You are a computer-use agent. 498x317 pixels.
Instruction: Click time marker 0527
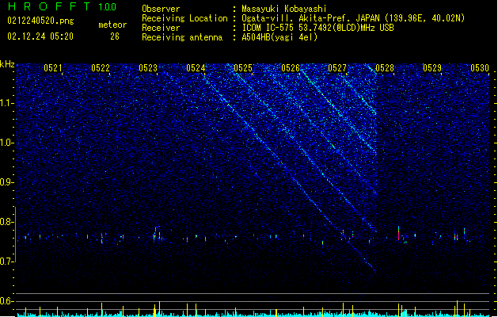pos(337,67)
